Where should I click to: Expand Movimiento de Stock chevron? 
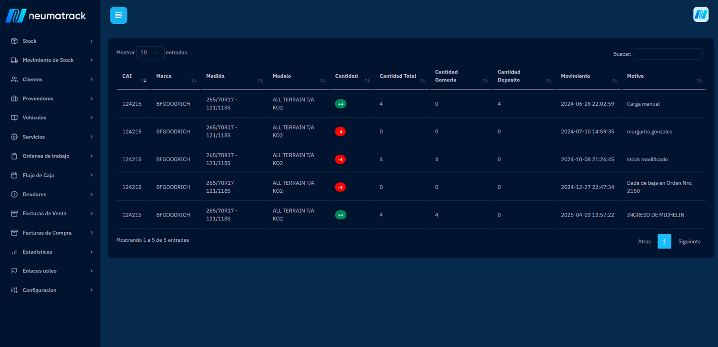tap(91, 60)
